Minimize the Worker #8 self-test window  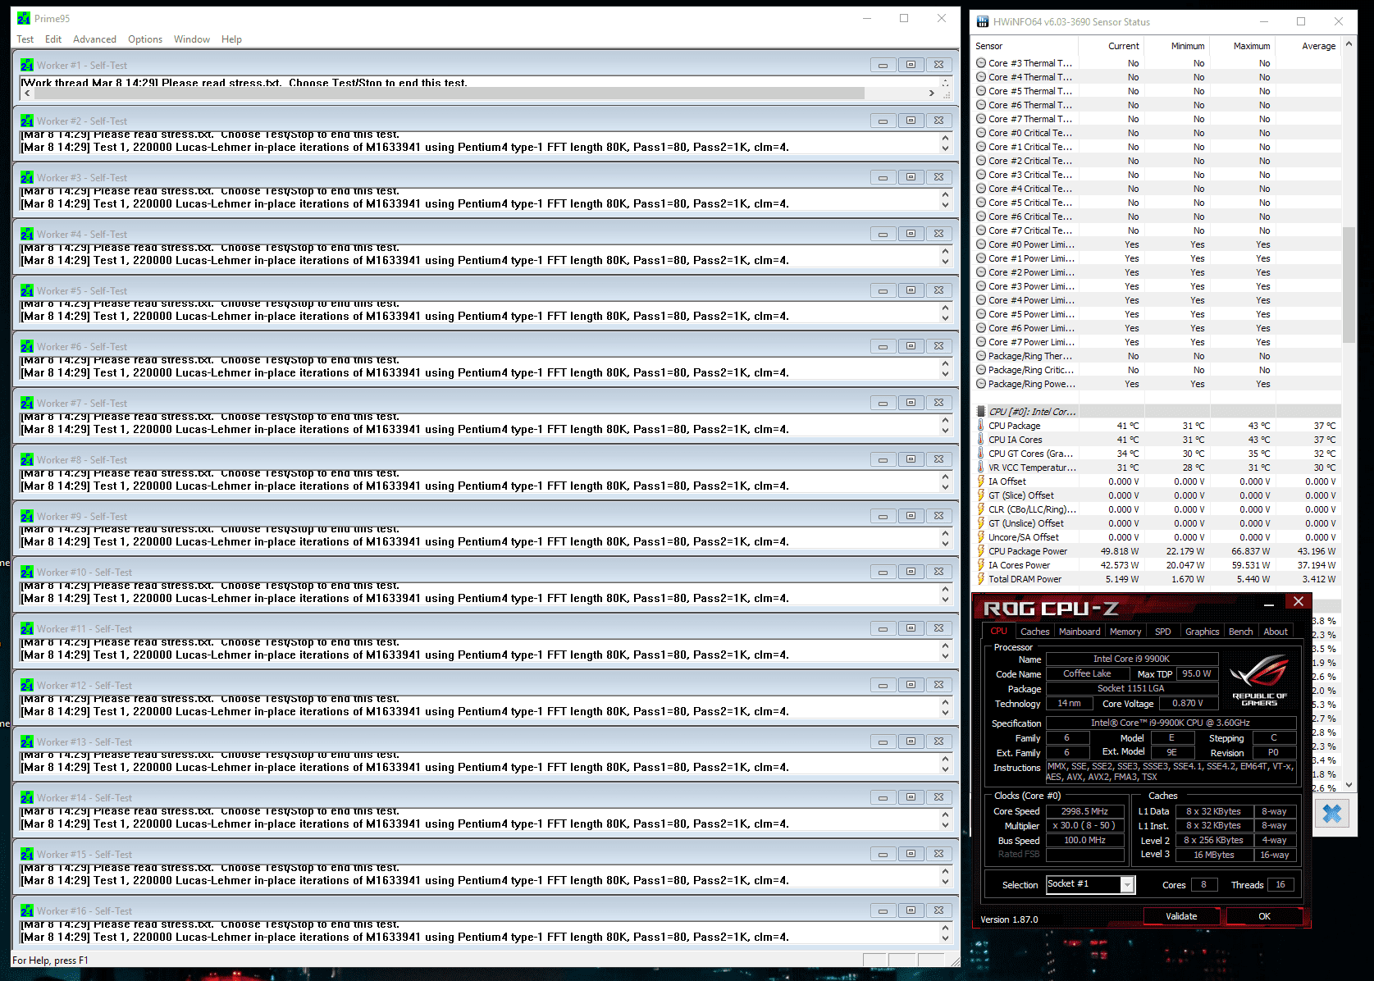(883, 459)
